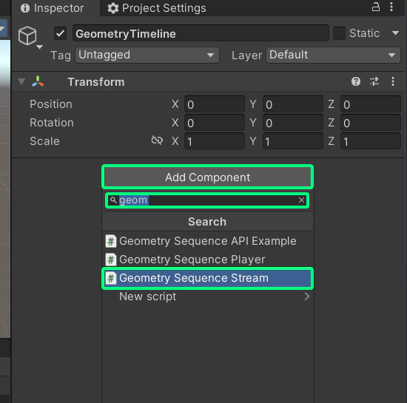Open the Transform component three-dot menu

click(393, 81)
